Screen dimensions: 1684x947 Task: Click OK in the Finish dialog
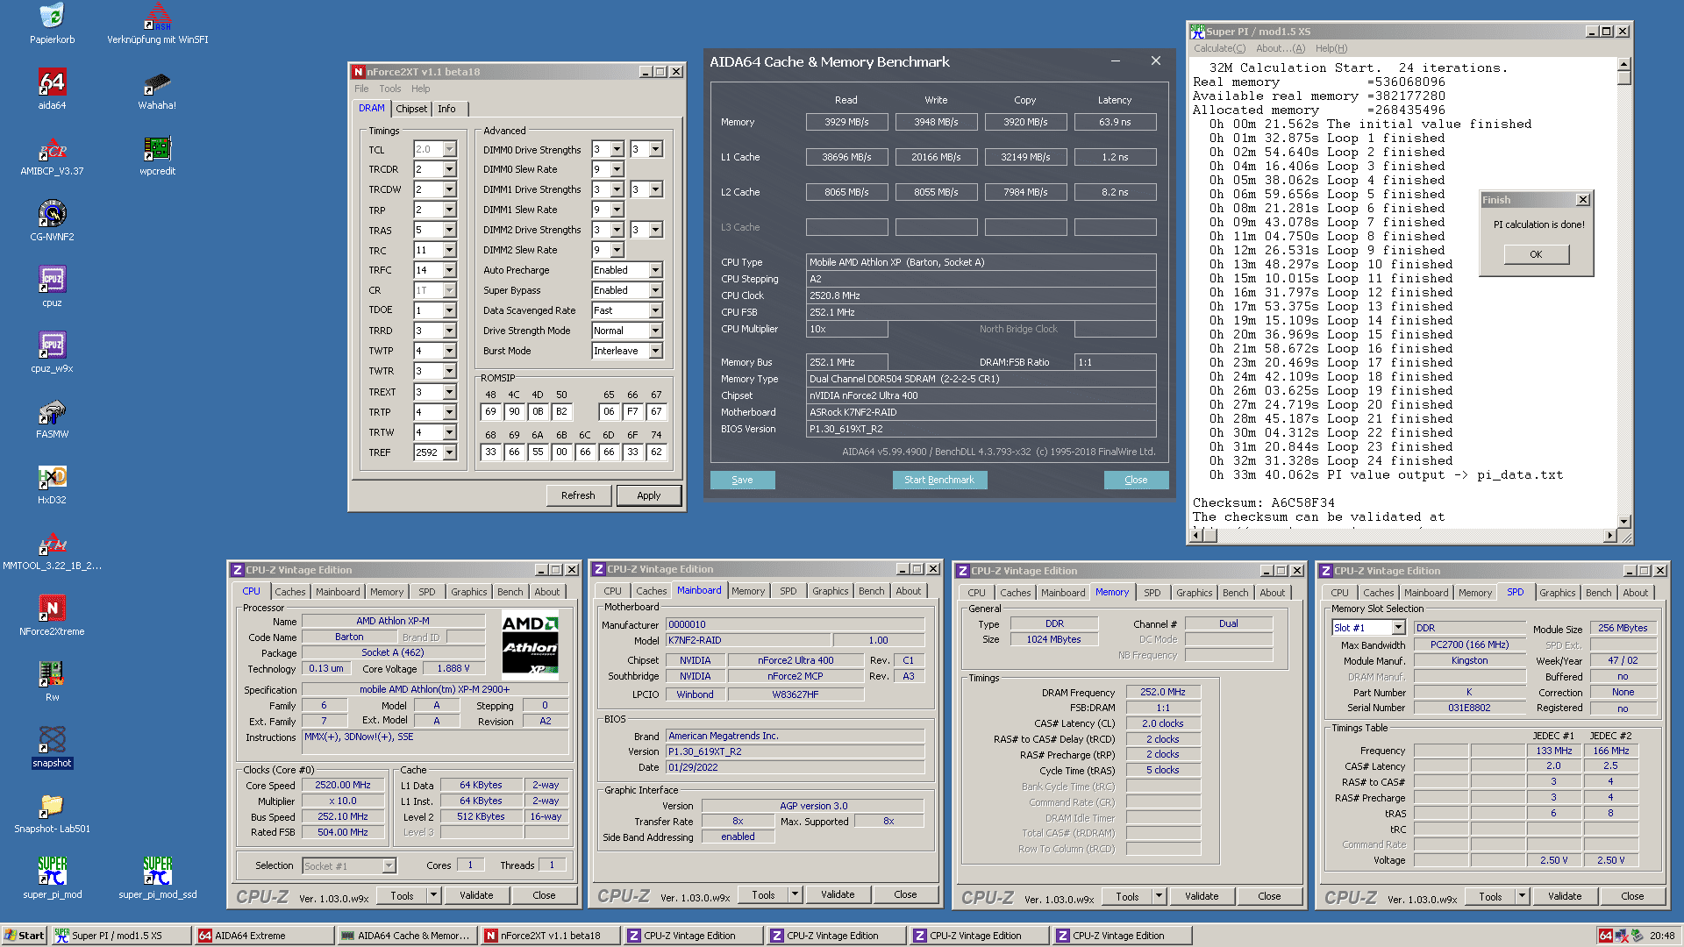[1536, 254]
